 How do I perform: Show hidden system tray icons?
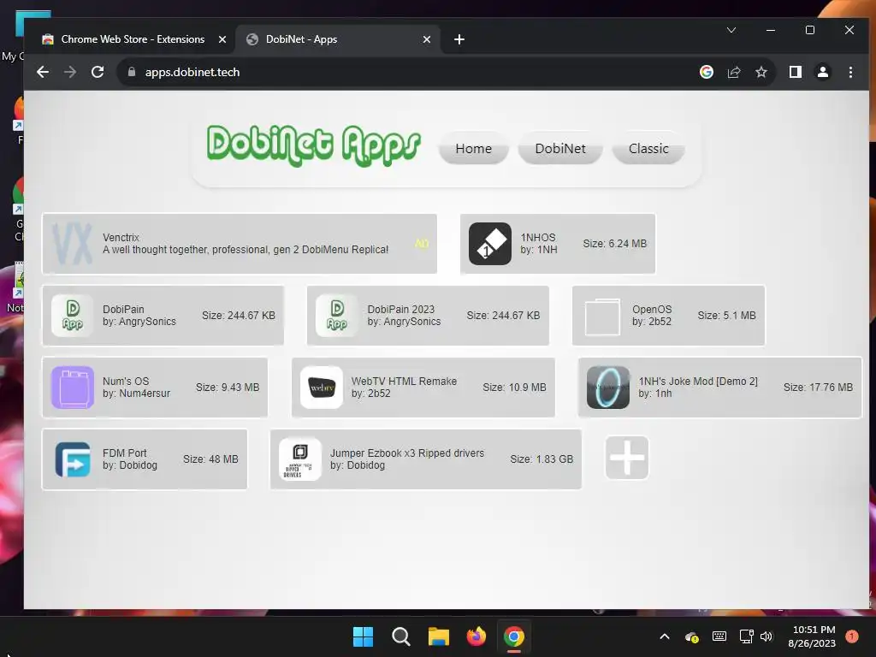point(664,636)
